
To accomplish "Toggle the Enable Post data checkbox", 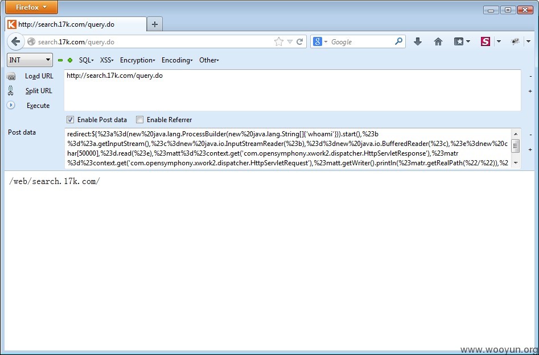I will click(x=70, y=120).
